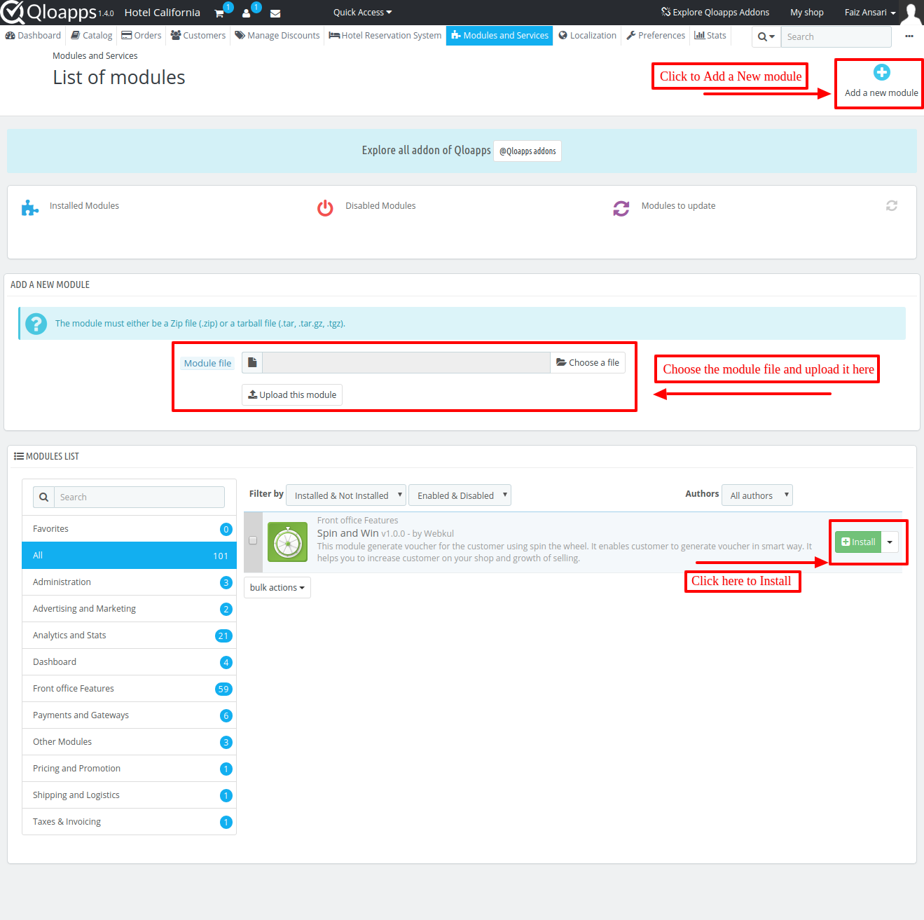This screenshot has height=920, width=924.
Task: Select the Shipping and Logistics category
Action: (x=130, y=795)
